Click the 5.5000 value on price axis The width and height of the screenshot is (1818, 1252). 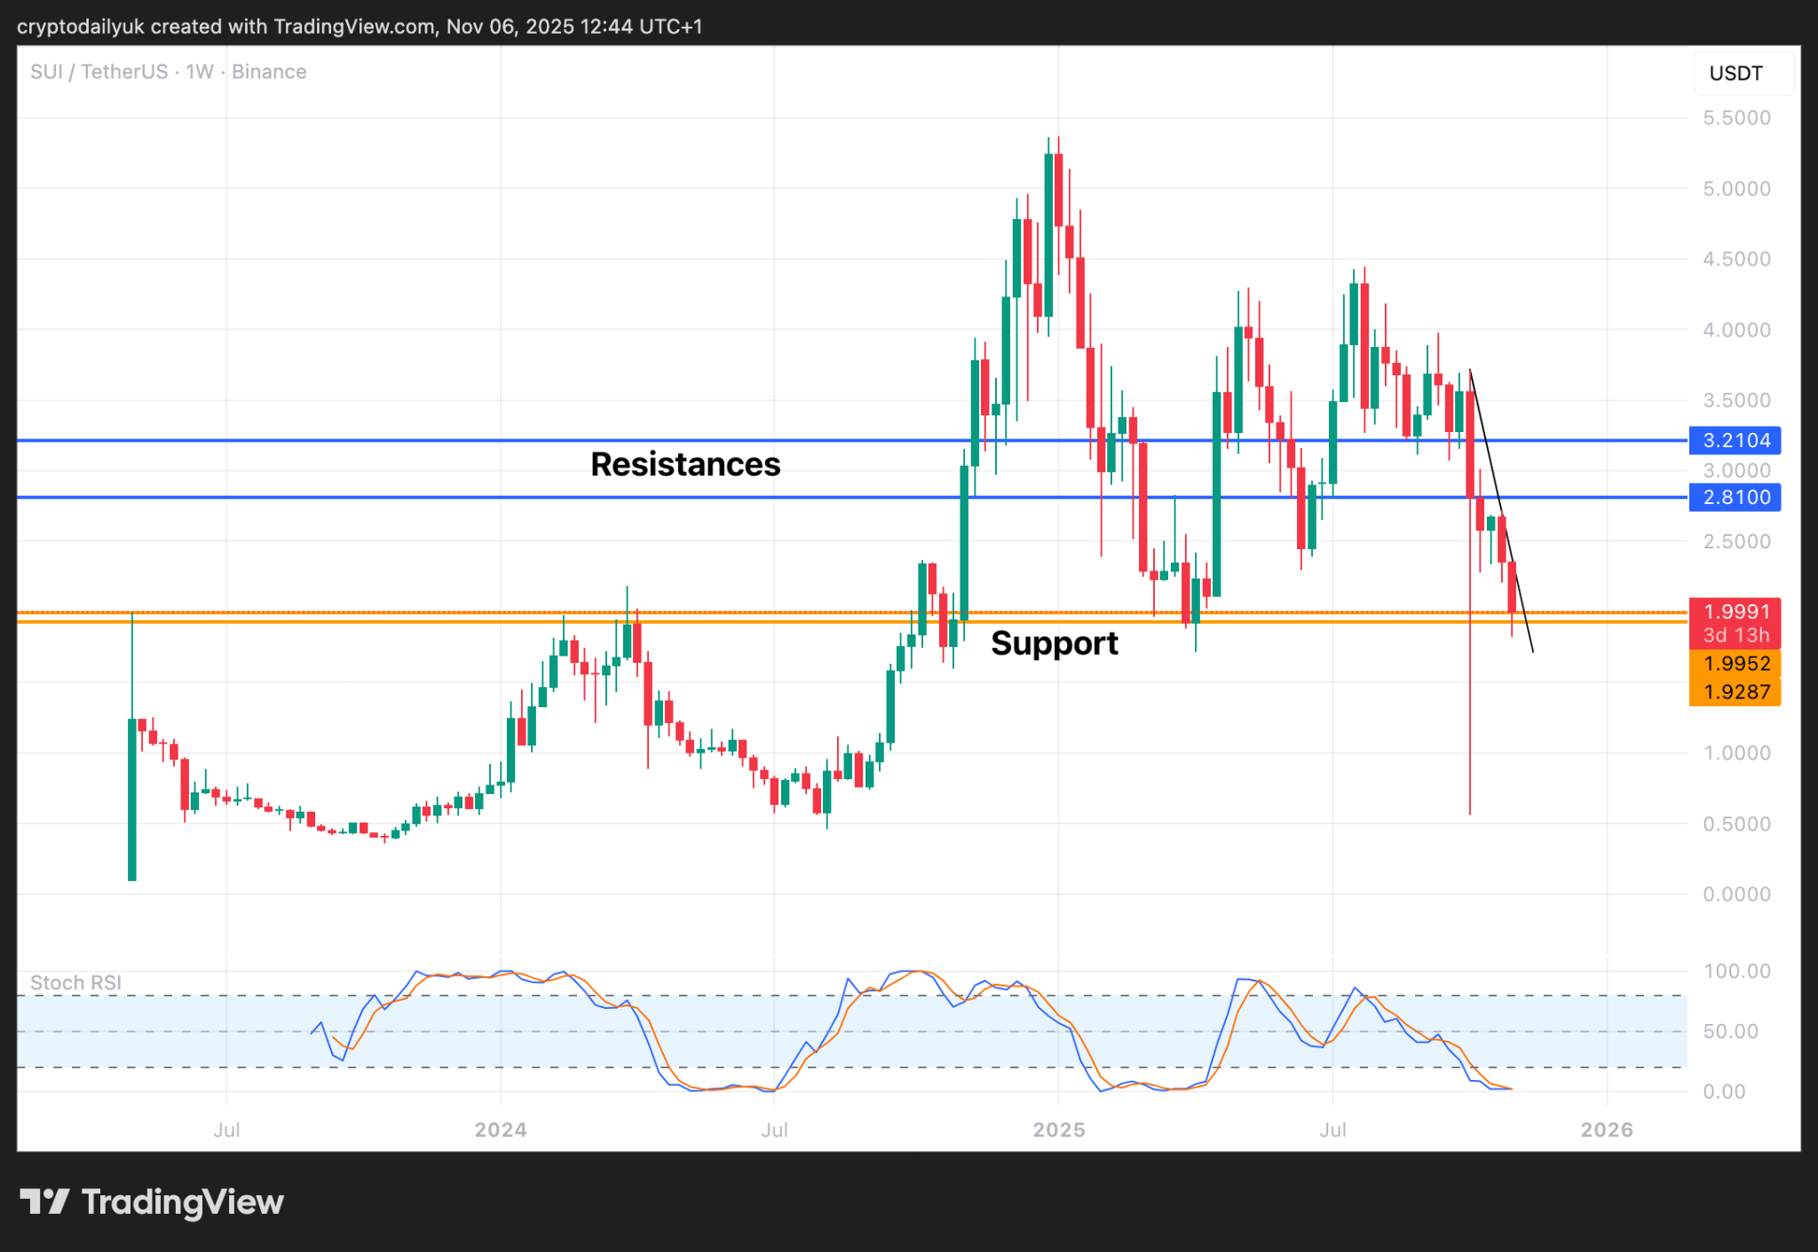click(1735, 117)
